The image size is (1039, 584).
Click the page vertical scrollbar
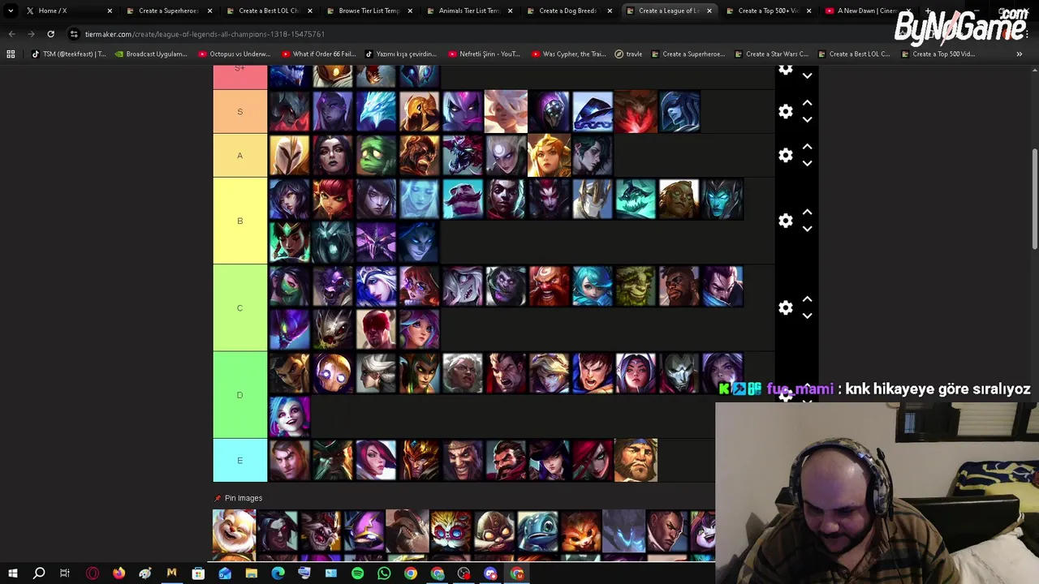pos(1034,199)
